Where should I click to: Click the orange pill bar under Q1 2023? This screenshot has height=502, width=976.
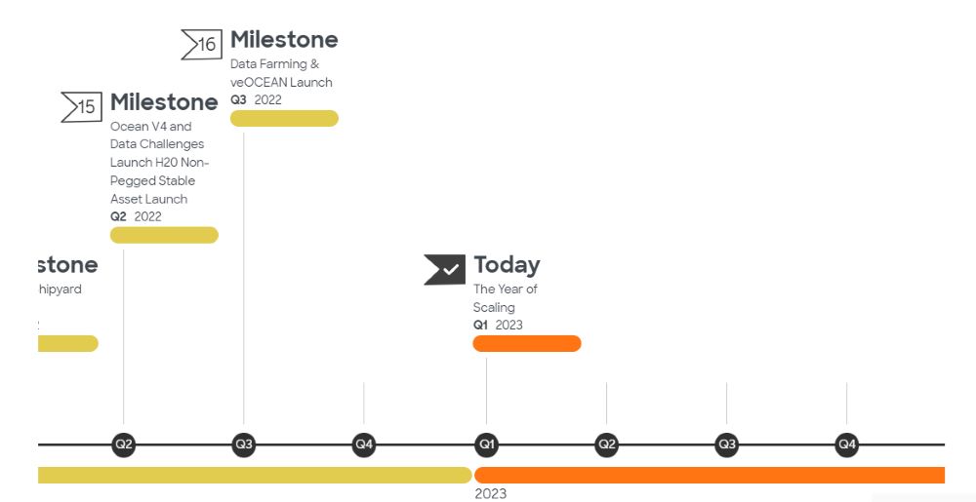click(x=527, y=343)
